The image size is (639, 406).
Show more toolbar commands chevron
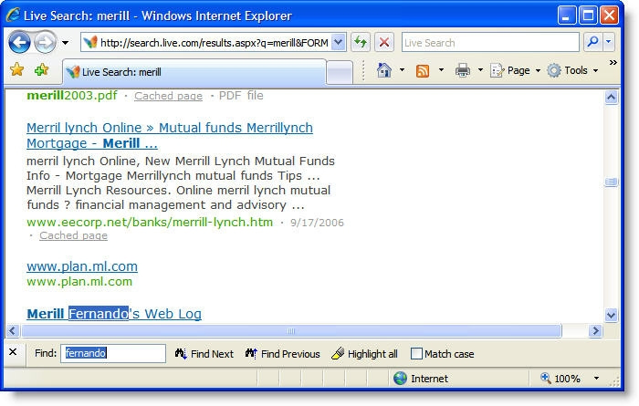[x=613, y=62]
